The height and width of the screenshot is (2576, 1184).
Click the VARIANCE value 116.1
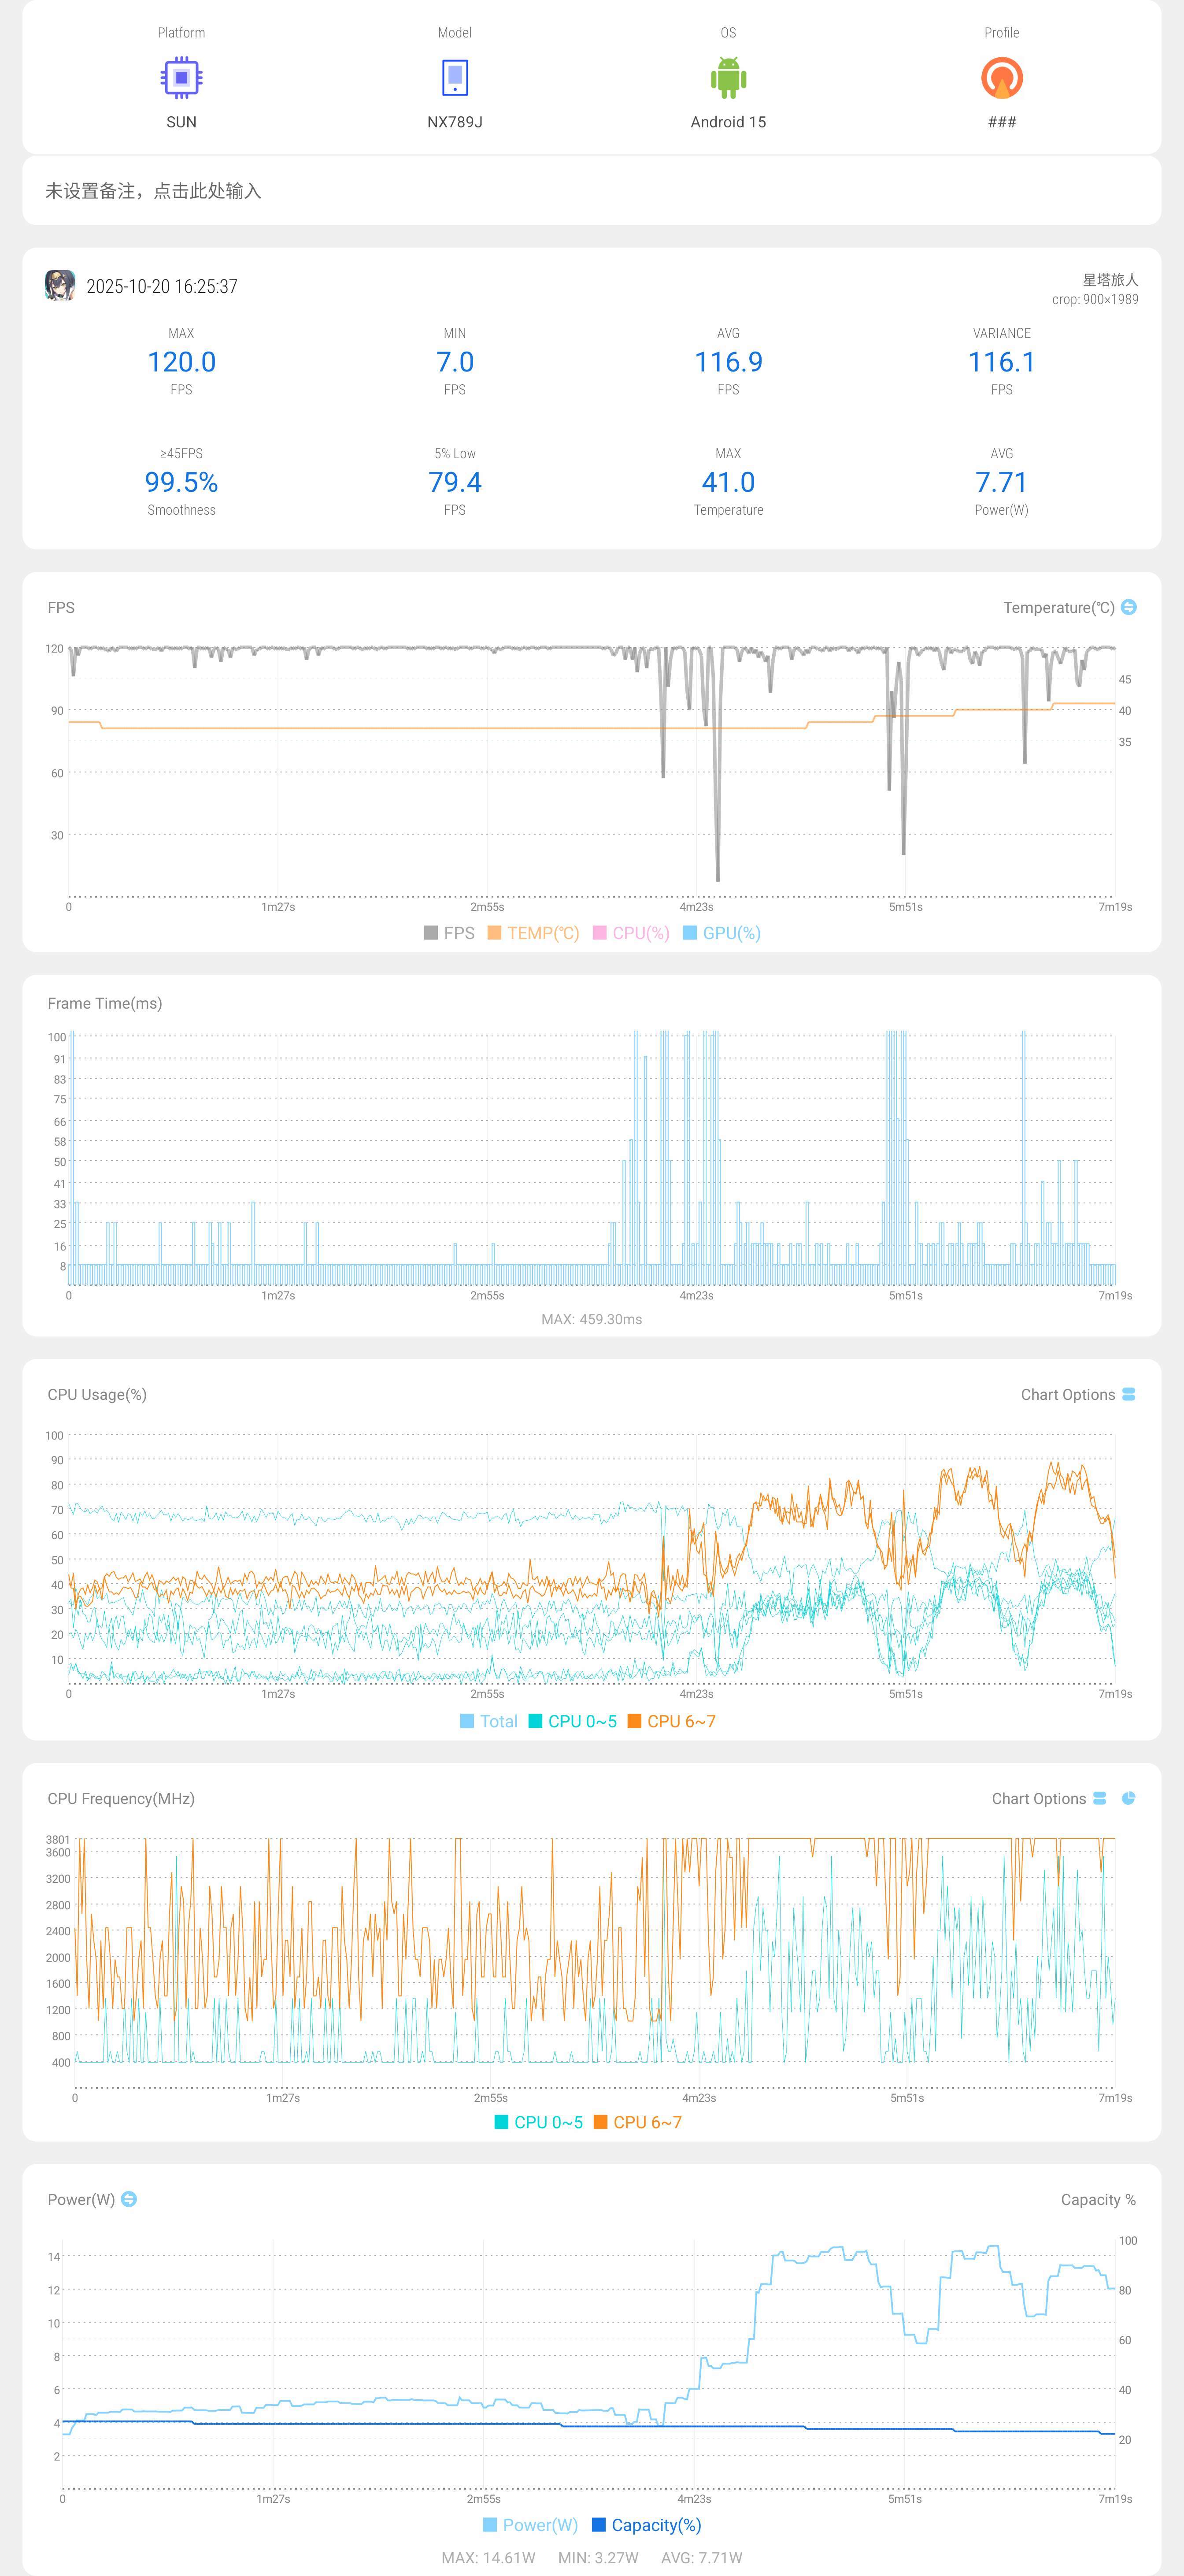pos(1001,362)
